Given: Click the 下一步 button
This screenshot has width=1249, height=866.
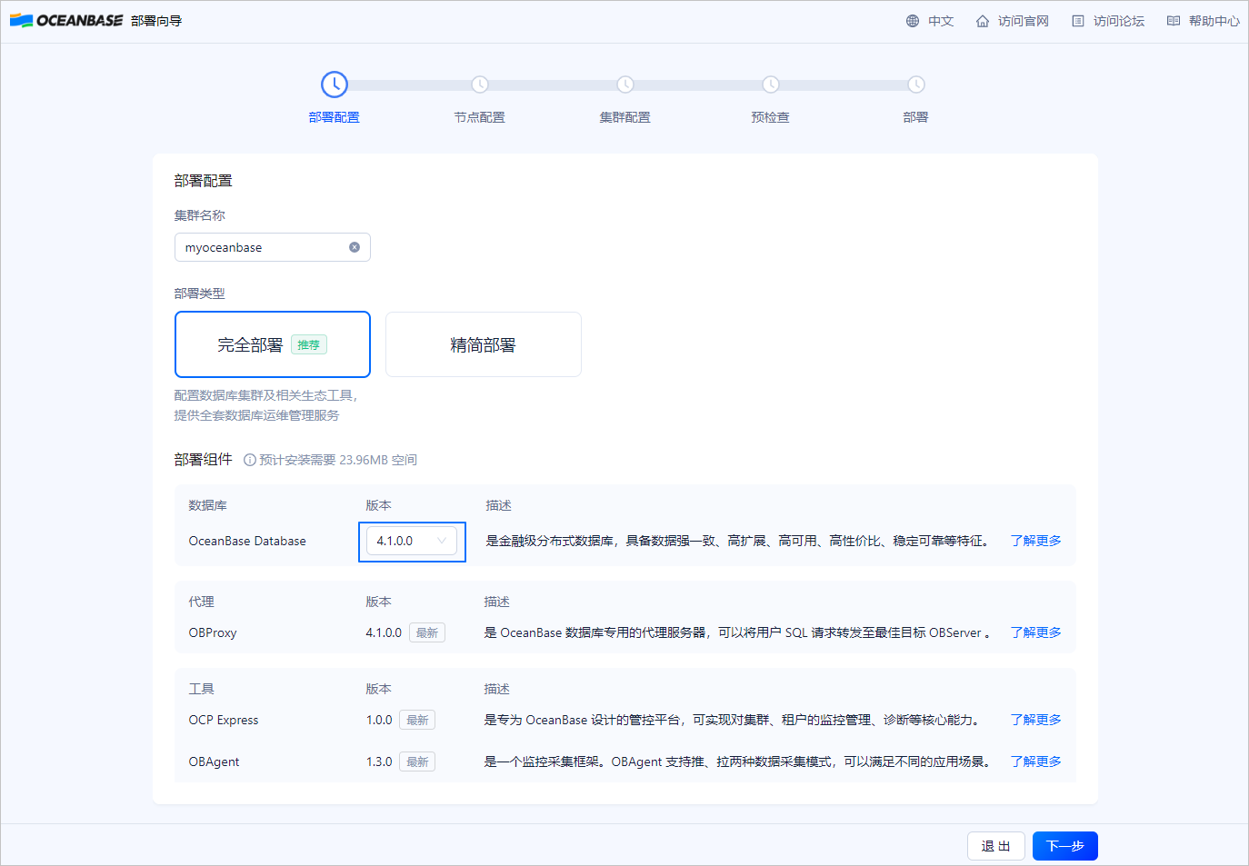Looking at the screenshot, I should (x=1064, y=845).
